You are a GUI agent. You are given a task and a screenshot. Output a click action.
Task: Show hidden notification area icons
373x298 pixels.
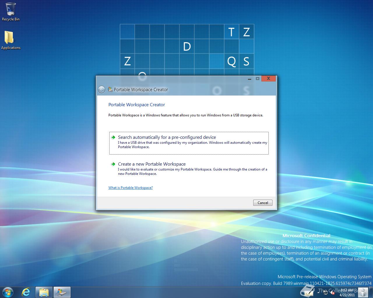[318, 292]
